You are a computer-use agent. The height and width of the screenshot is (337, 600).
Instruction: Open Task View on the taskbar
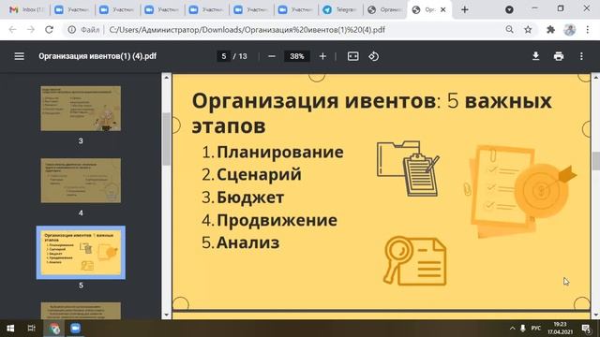point(31,329)
